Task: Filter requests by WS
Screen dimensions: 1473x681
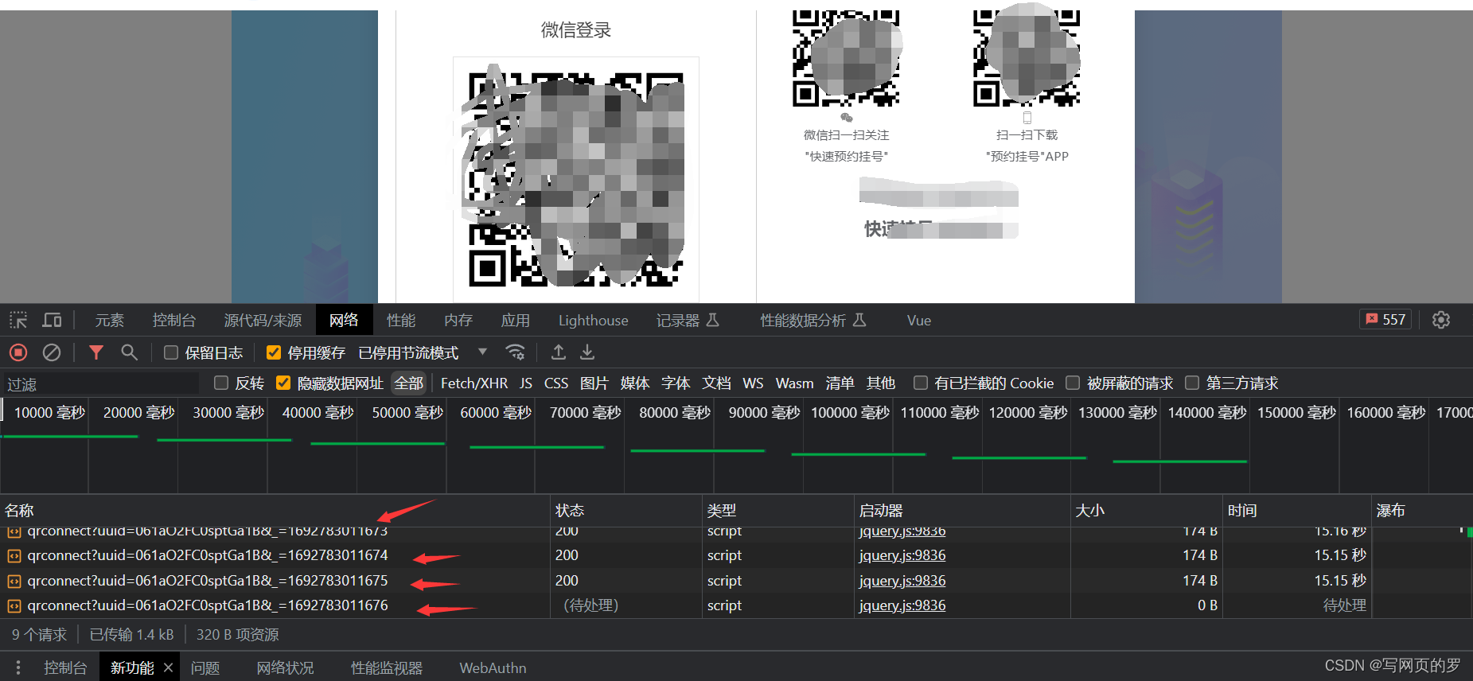Action: tap(753, 383)
